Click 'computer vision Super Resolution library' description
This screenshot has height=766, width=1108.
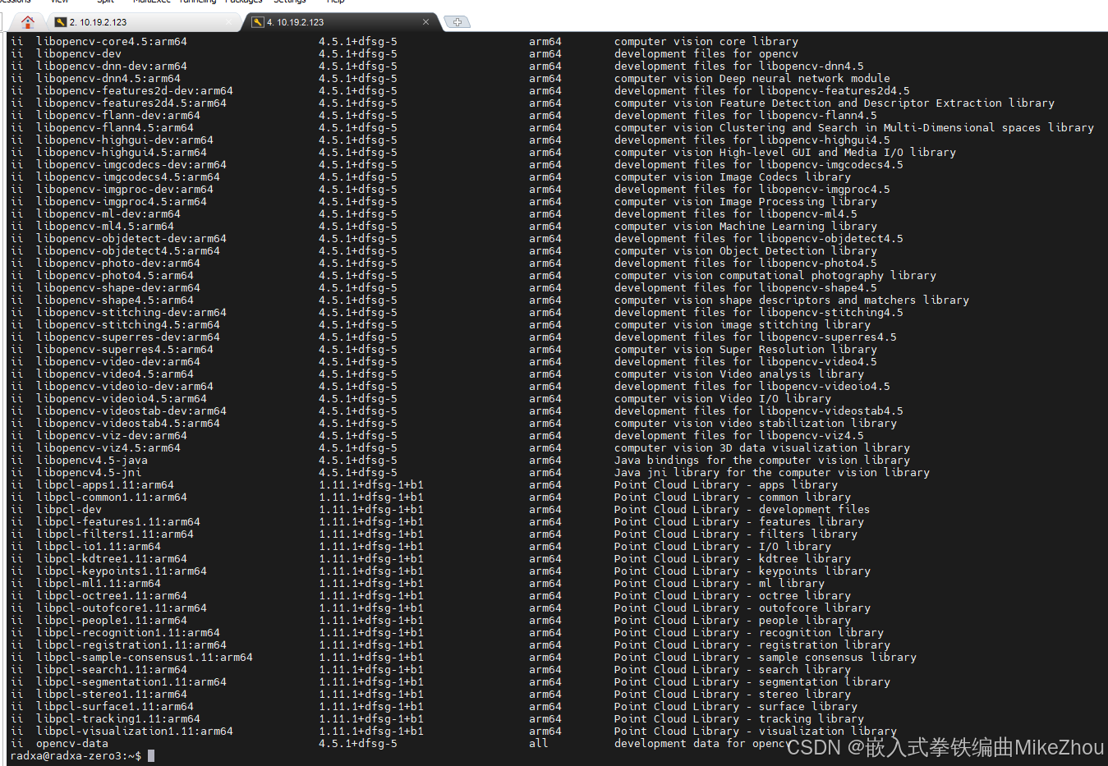click(x=746, y=349)
